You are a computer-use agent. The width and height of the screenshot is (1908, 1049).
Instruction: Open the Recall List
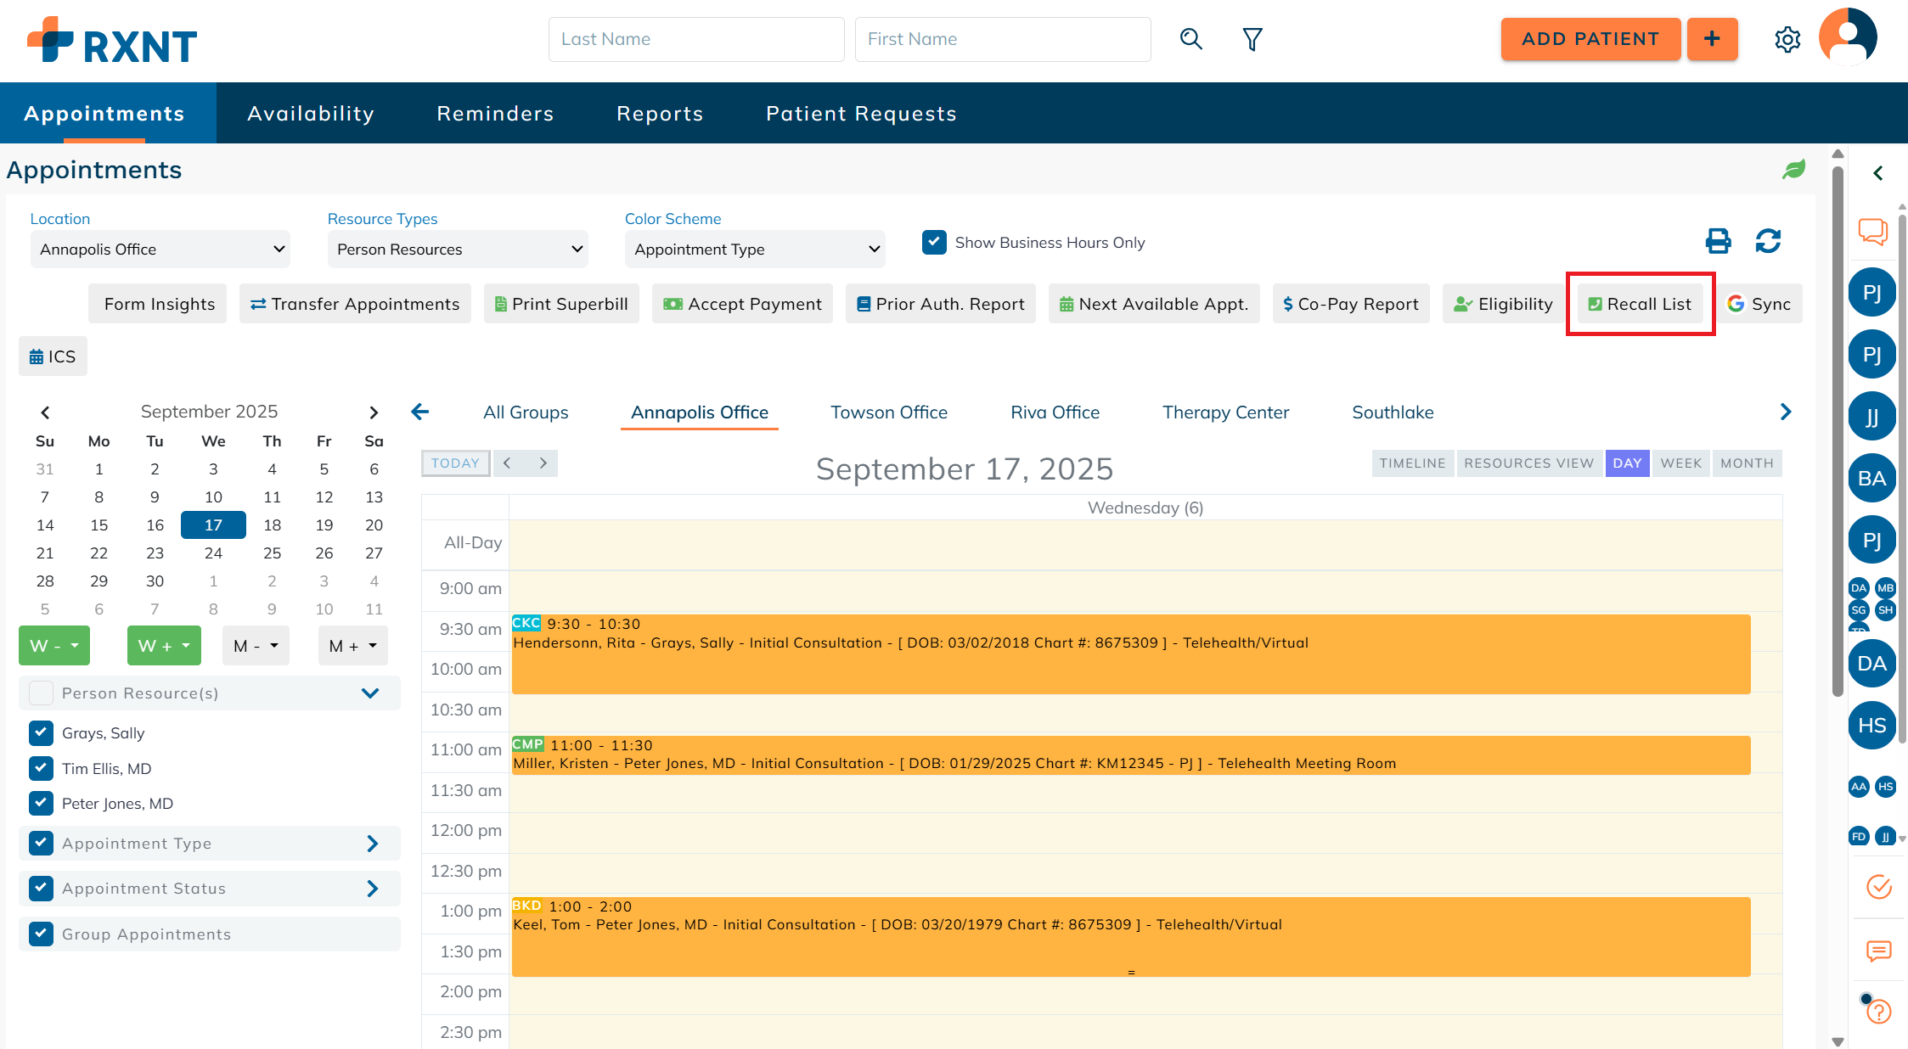1640,304
